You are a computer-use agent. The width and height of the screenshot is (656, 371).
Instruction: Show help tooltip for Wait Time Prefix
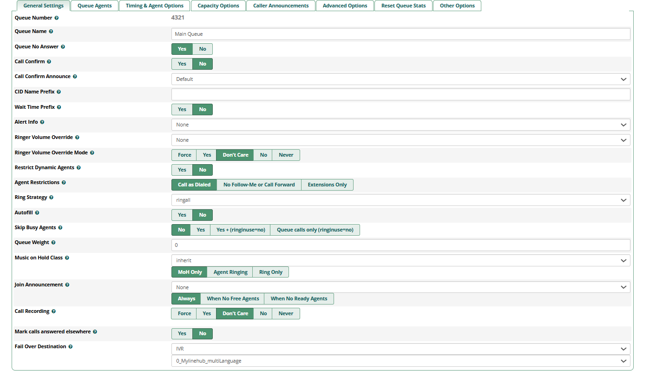coord(59,107)
